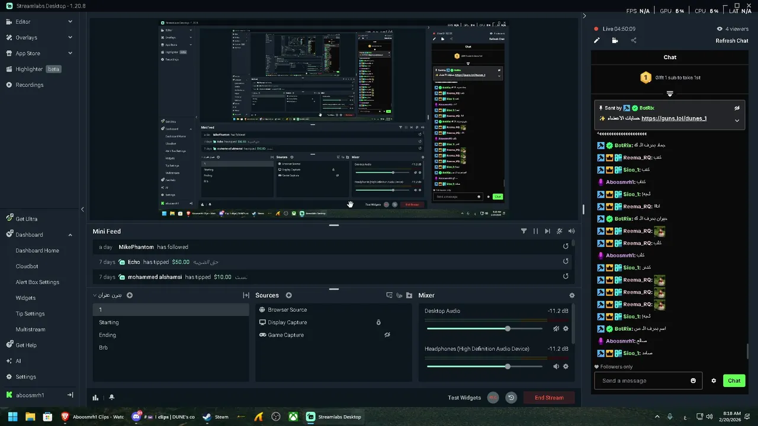
Task: Hide the pinned BotRix message
Action: pyautogui.click(x=737, y=108)
